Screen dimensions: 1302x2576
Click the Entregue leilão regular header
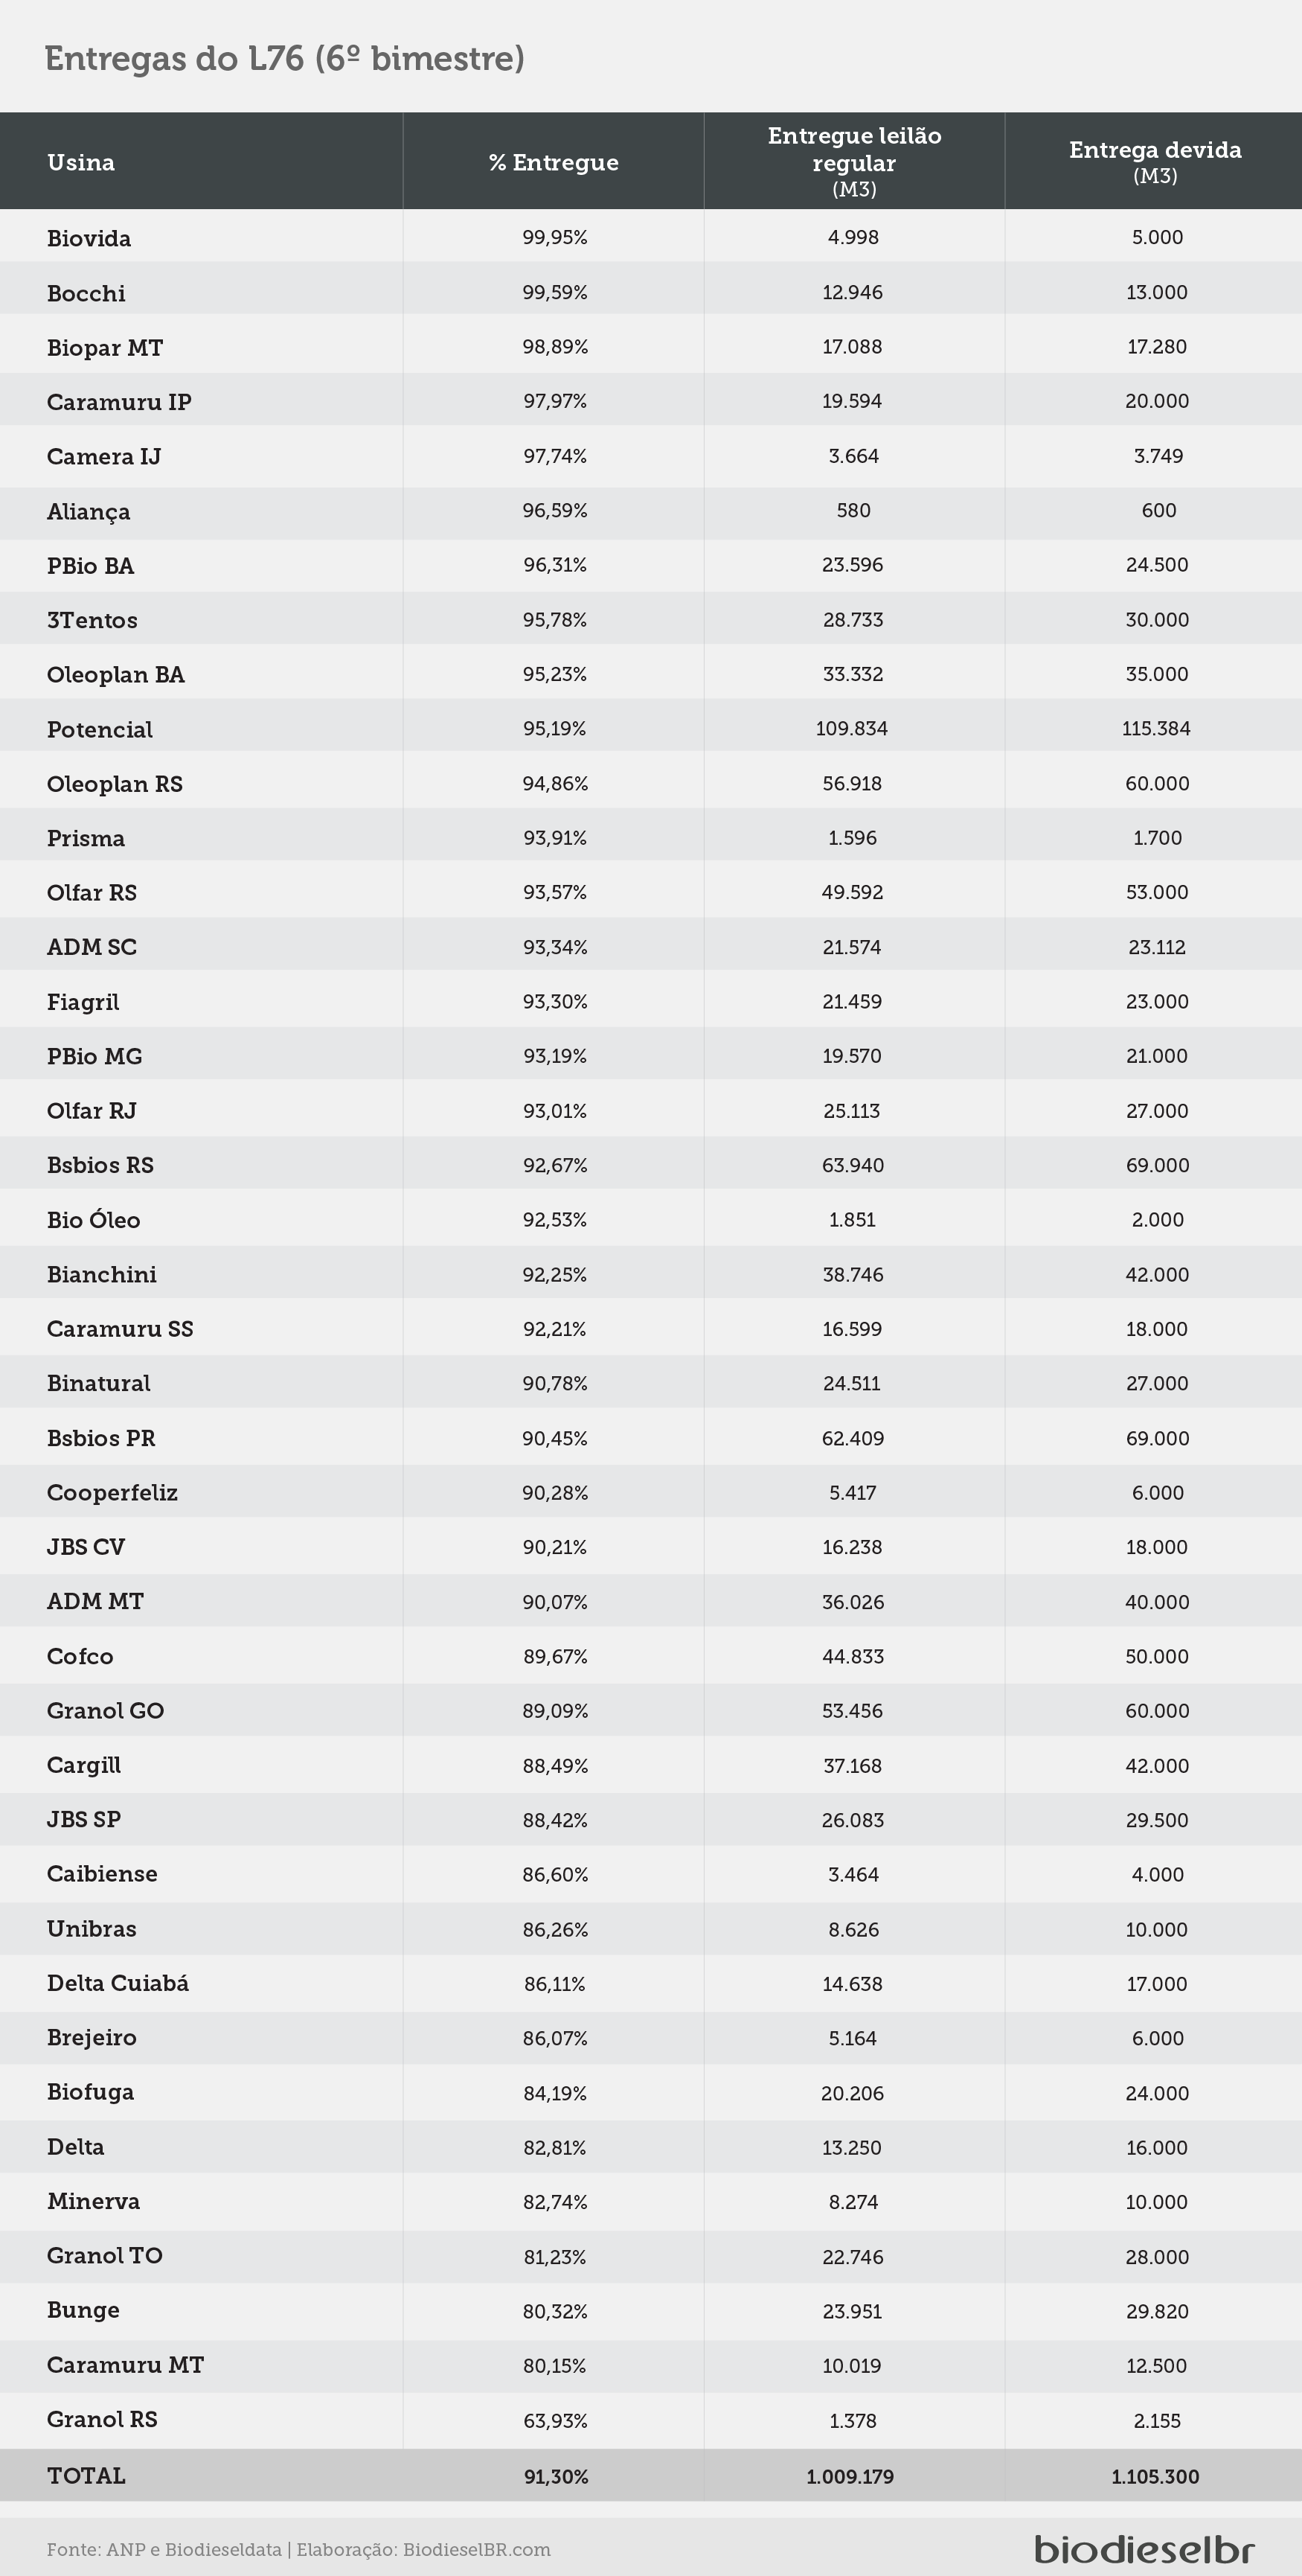click(854, 160)
